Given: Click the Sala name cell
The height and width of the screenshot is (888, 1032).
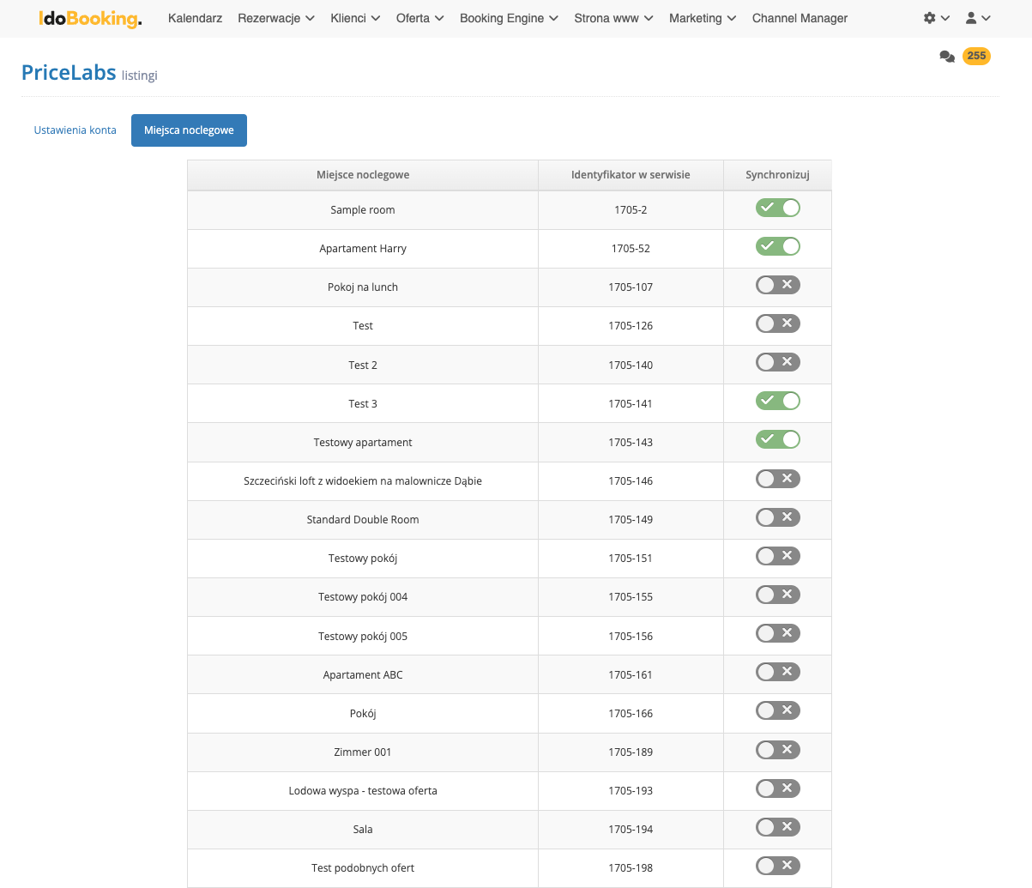Looking at the screenshot, I should (363, 830).
